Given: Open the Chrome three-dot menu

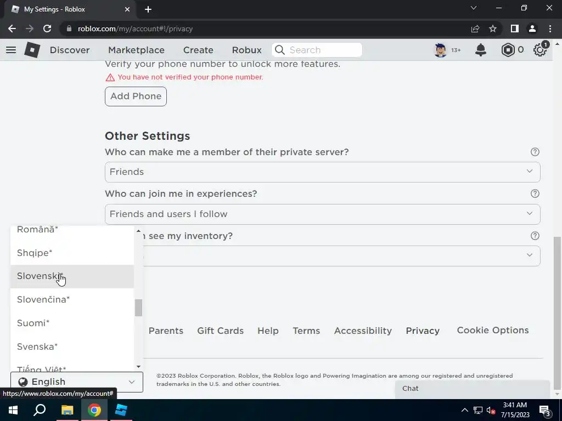Looking at the screenshot, I should (550, 29).
